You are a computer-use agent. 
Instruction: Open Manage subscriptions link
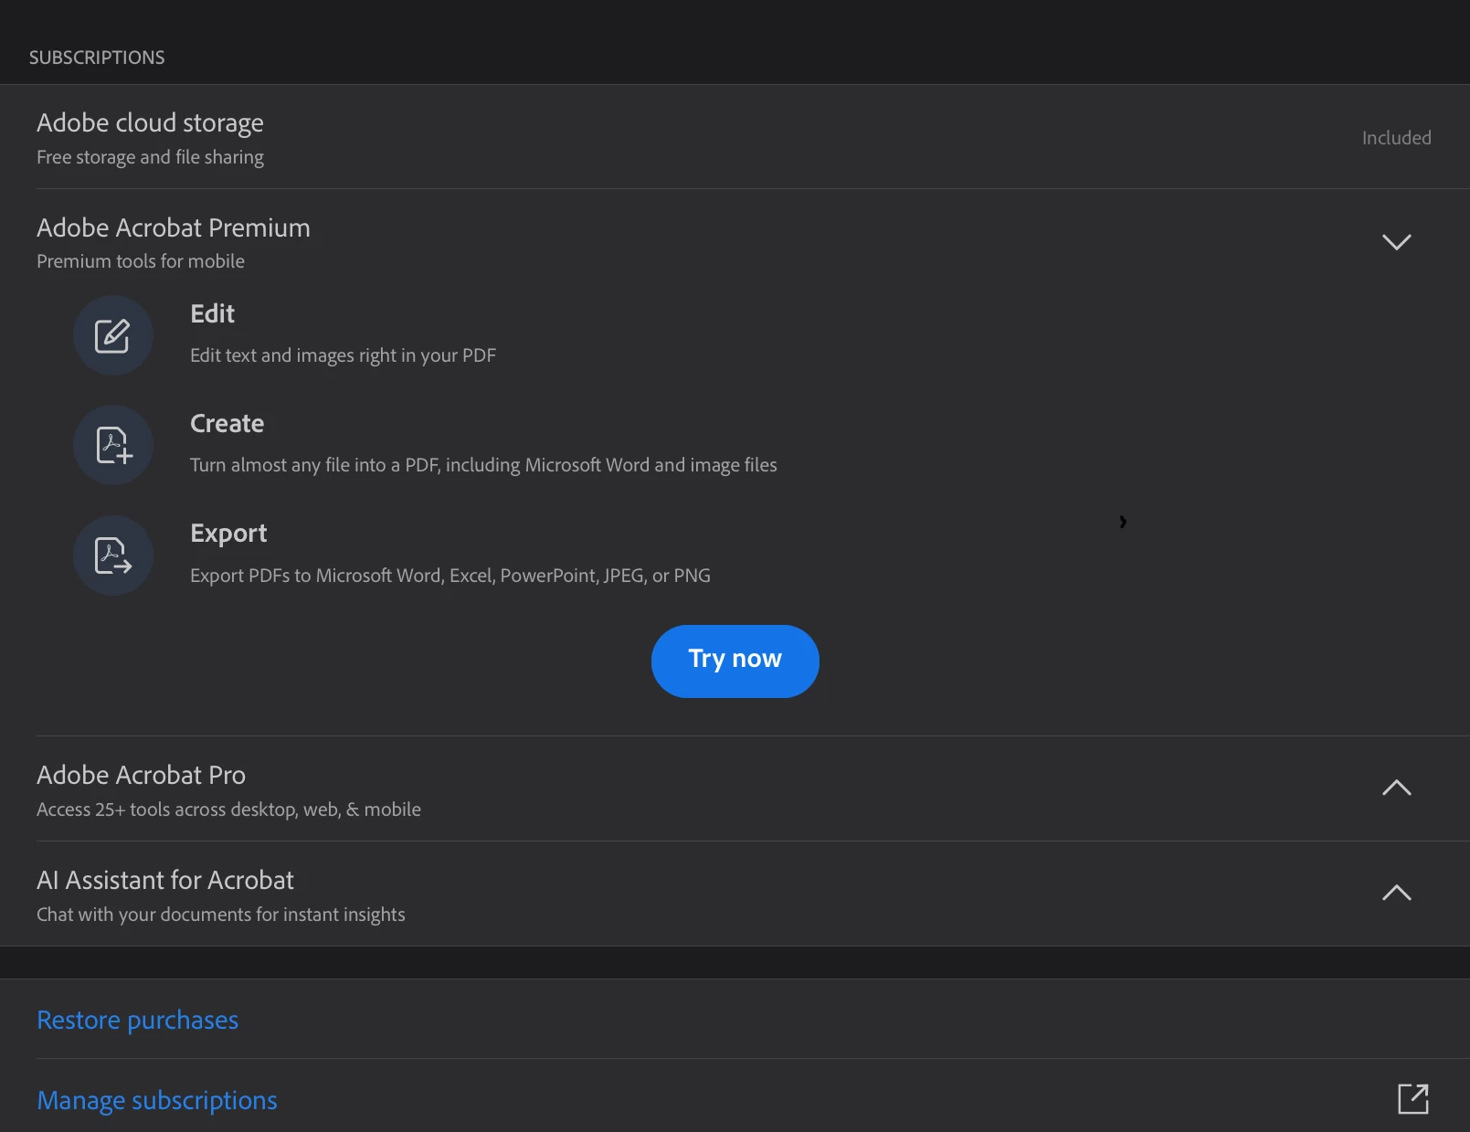pos(157,1100)
